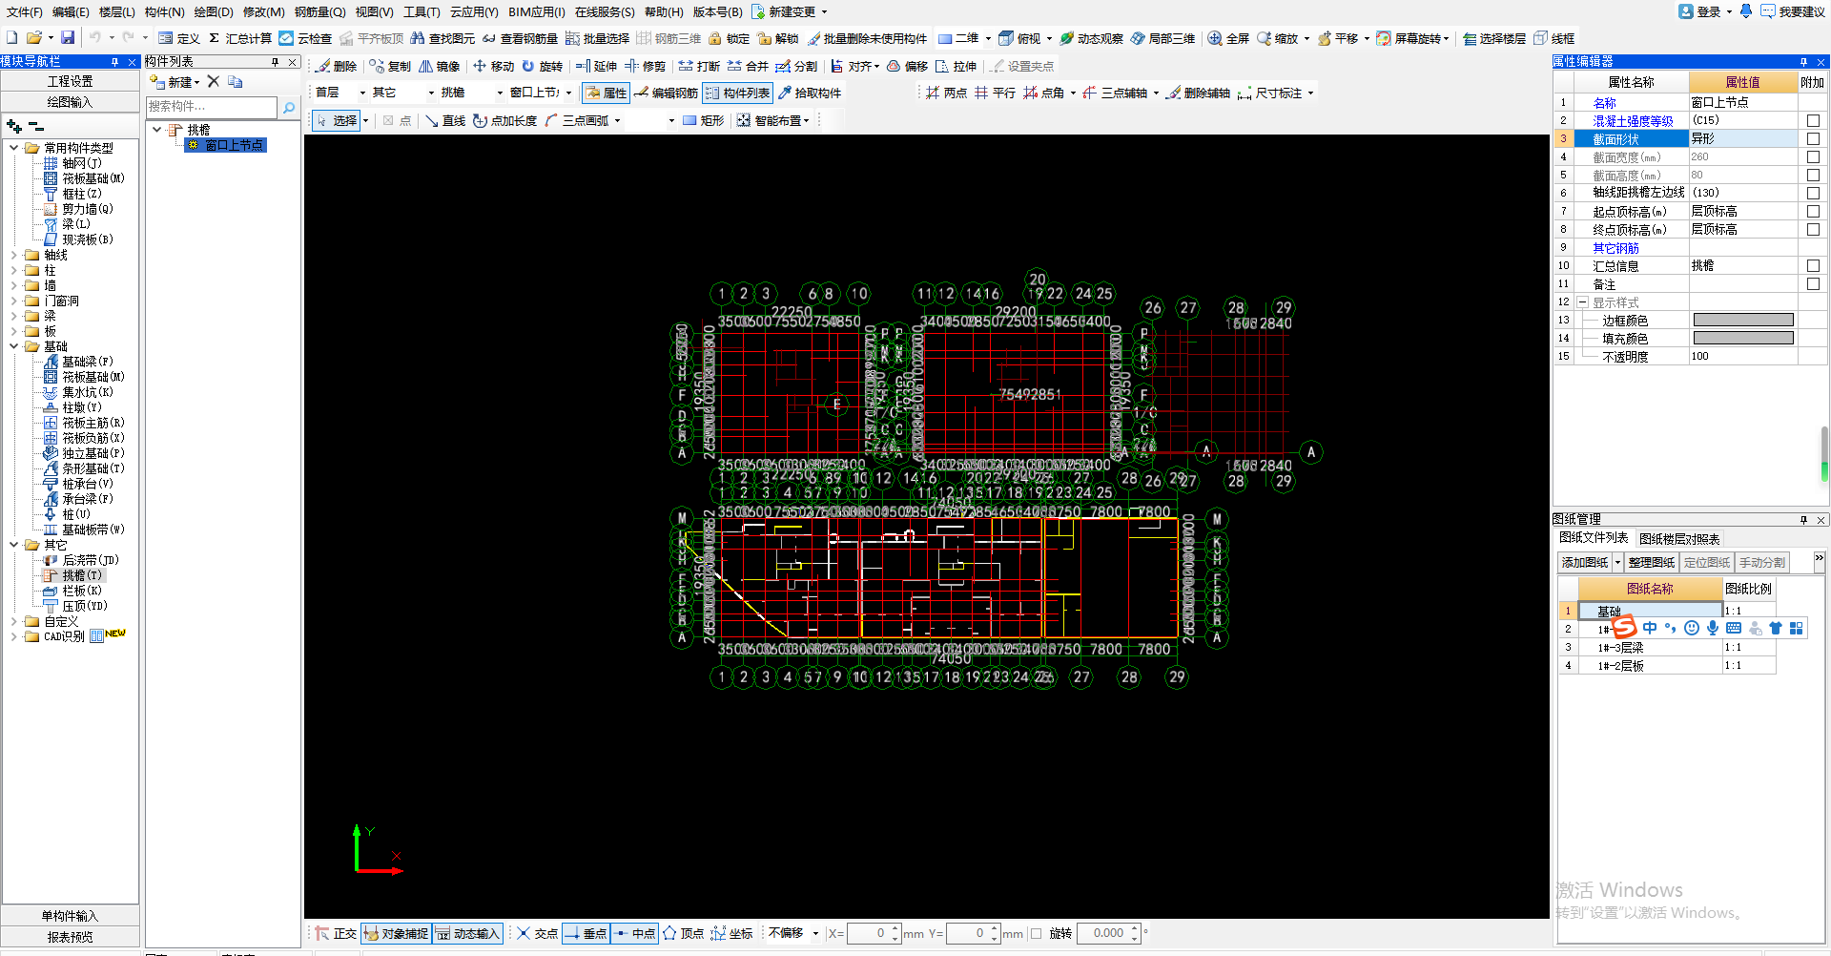The width and height of the screenshot is (1831, 956).
Task: Switch to 局部三维 view
Action: click(x=1162, y=38)
